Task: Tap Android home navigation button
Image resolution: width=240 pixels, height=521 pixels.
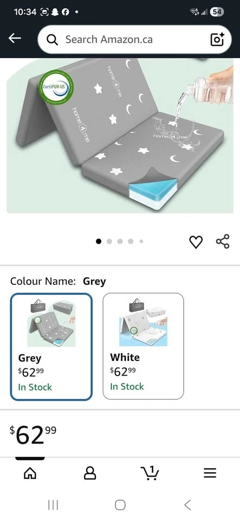Action: 120,505
